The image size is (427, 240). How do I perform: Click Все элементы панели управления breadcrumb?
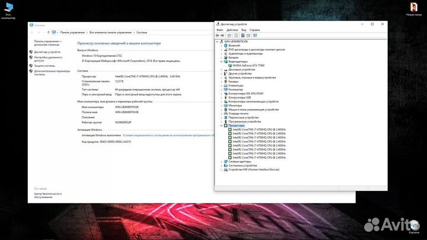tap(110, 33)
